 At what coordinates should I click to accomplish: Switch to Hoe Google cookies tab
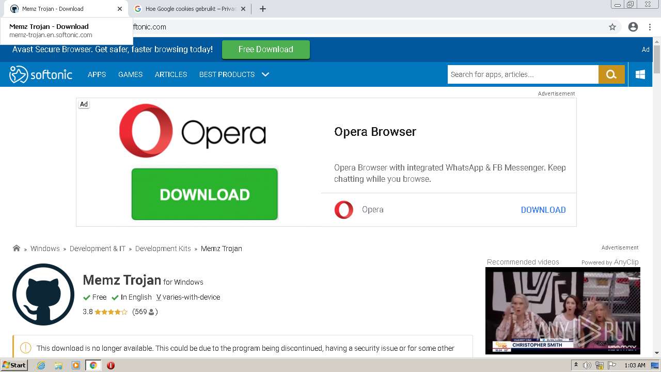click(190, 9)
